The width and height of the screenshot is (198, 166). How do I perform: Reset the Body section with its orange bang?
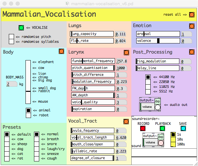pyautogui.click(x=61, y=51)
